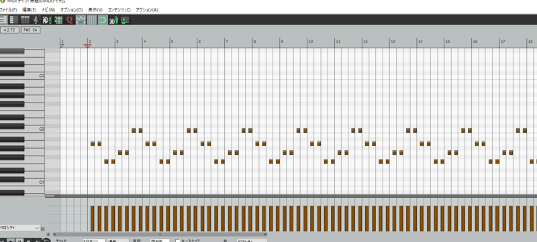537x242 pixels.
Task: Click the item start marker at measure 1
Action: [x=62, y=46]
